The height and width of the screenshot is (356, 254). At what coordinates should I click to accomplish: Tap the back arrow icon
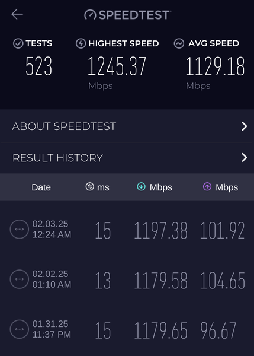[x=17, y=14]
